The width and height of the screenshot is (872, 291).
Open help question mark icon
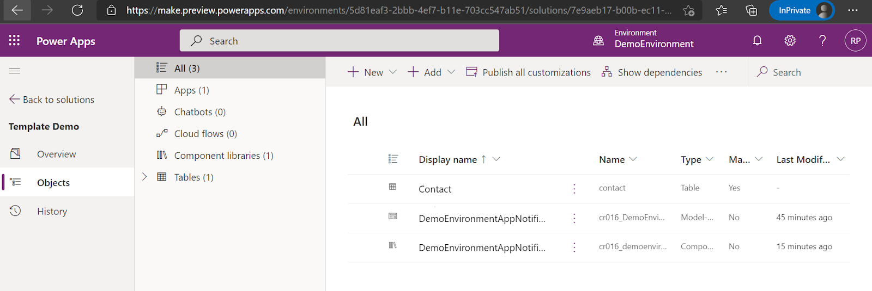click(822, 40)
